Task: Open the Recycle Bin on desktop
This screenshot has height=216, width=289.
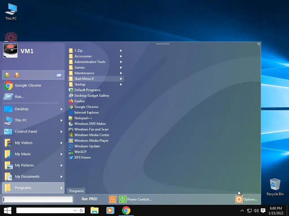Action: tap(275, 187)
